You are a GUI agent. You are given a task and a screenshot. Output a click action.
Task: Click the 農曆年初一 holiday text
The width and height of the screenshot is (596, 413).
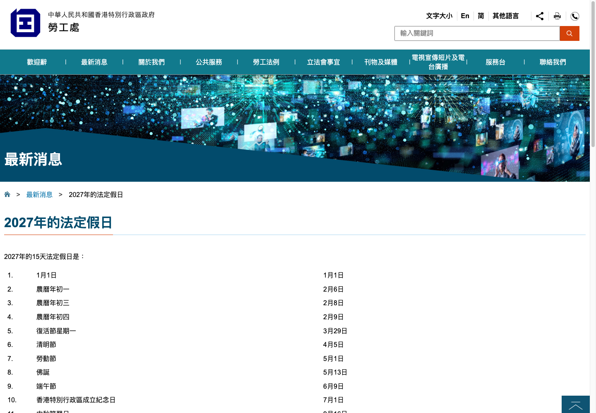53,289
